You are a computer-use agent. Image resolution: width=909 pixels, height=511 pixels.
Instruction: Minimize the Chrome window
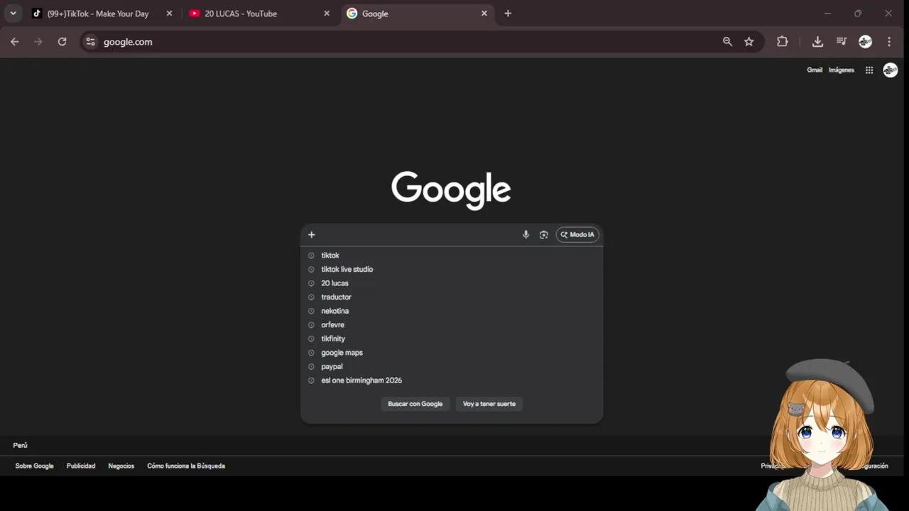point(827,13)
